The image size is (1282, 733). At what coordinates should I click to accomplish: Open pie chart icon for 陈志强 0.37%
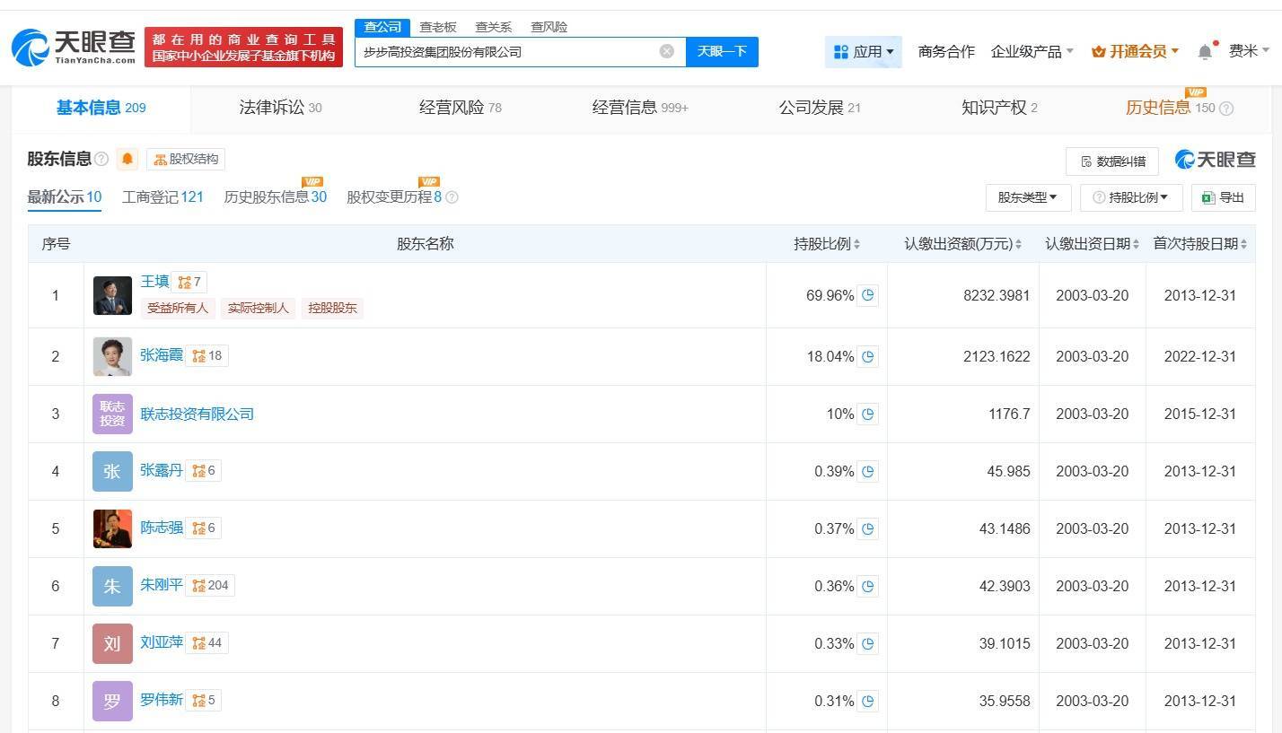867,528
